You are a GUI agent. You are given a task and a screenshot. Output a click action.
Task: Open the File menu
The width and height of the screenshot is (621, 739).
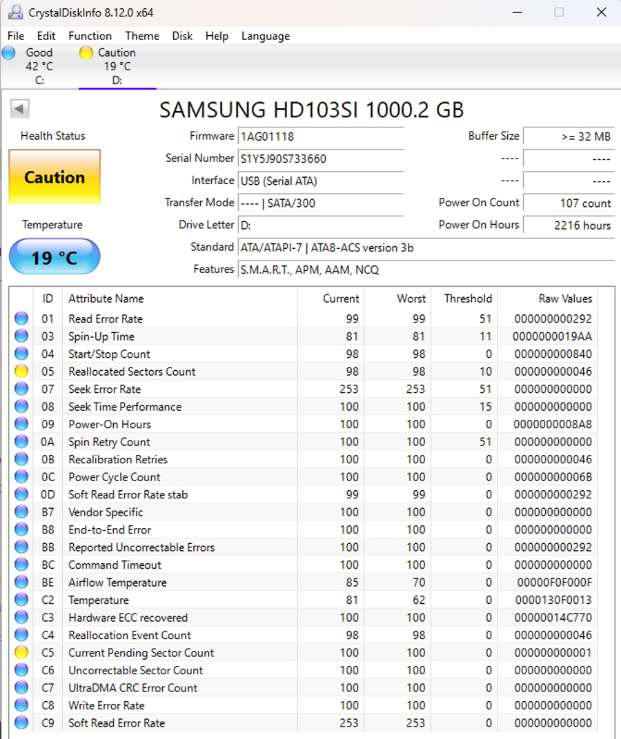[16, 36]
